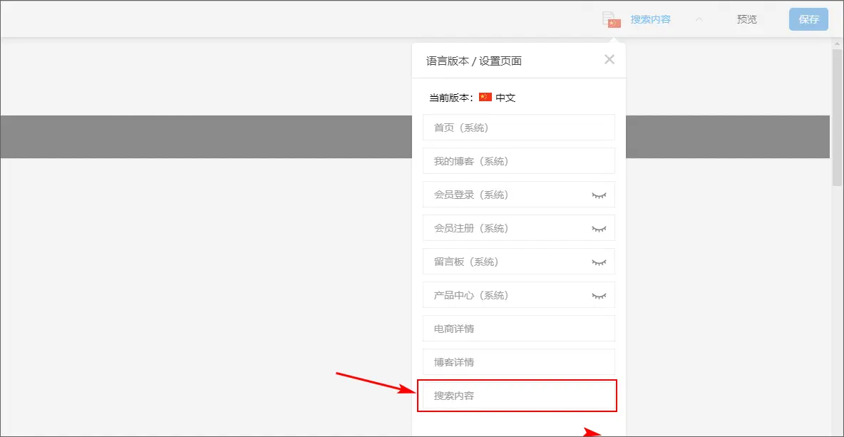This screenshot has height=437, width=844.
Task: Open the 博客详情 page
Action: click(499, 362)
